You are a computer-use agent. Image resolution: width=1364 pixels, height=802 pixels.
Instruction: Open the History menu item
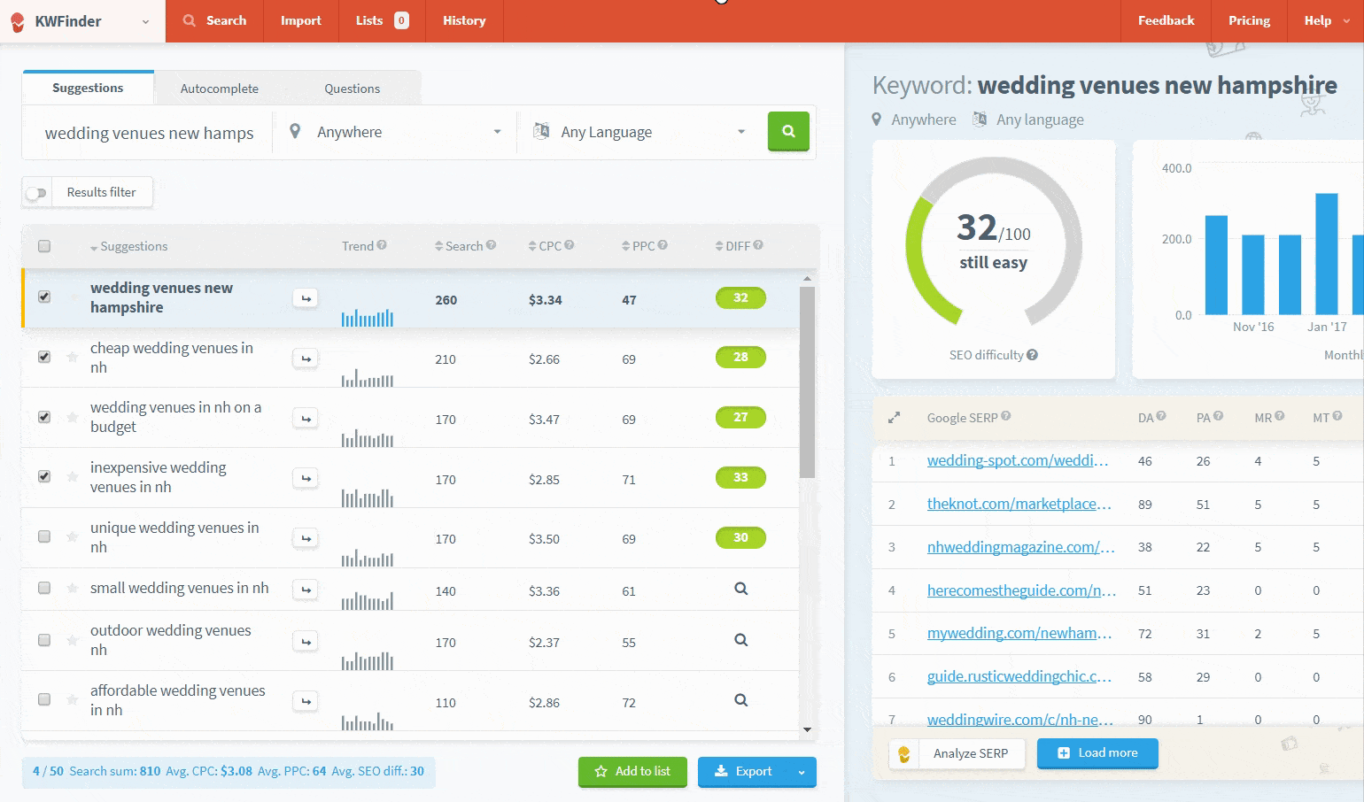coord(464,20)
